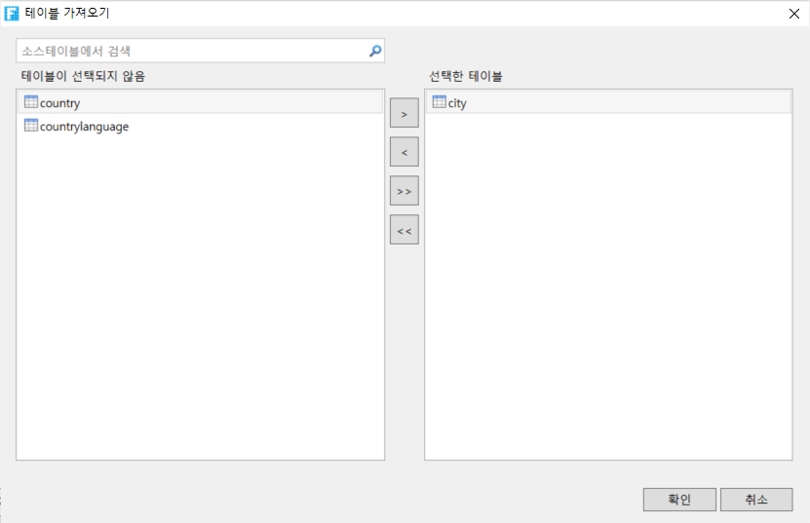The width and height of the screenshot is (810, 523).
Task: Add selected table with the > button
Action: point(404,113)
